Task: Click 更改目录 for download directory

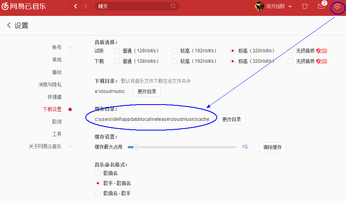Action: 147,91
